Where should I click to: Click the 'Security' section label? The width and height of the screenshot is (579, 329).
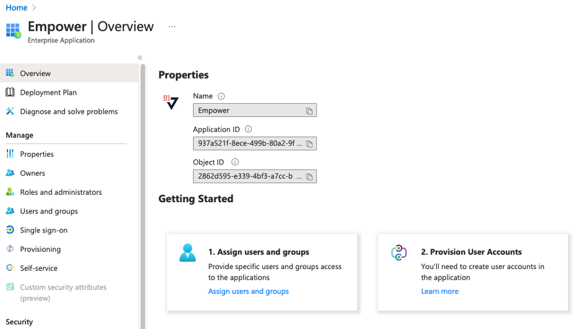(x=19, y=322)
